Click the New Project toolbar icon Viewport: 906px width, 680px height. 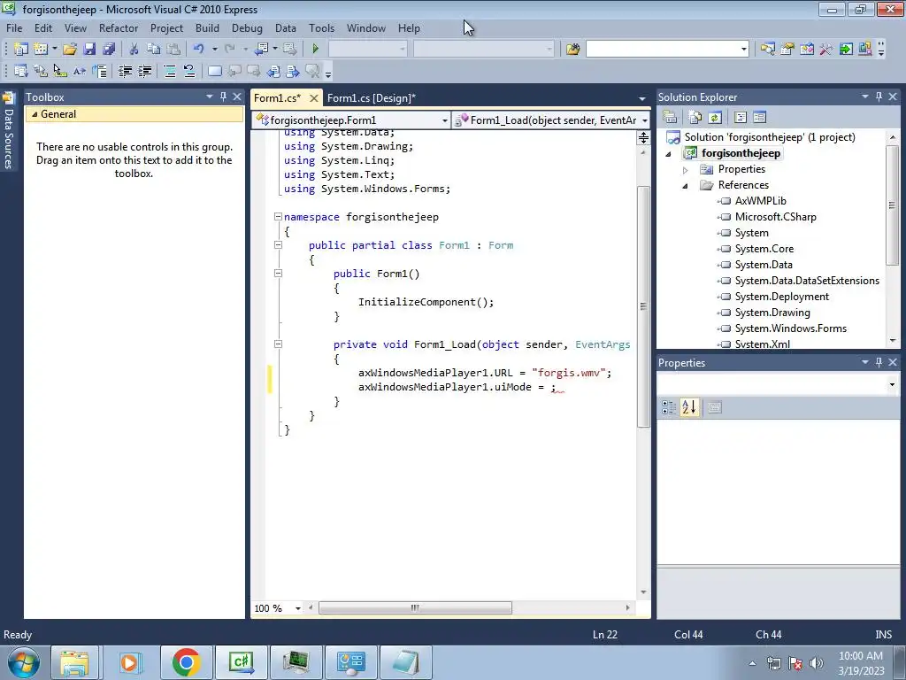[21, 50]
